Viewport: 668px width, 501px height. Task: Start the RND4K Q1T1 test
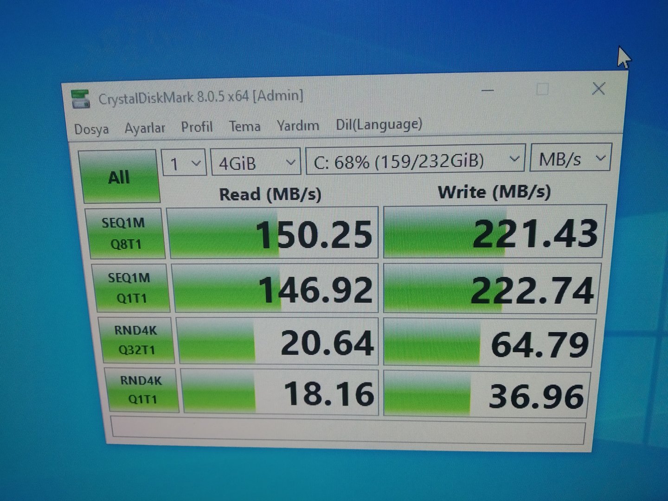(x=142, y=390)
